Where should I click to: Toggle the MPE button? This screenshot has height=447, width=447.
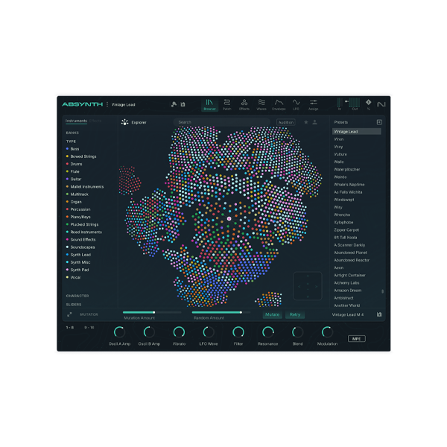pos(356,338)
